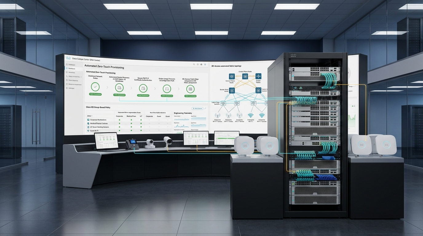Select the Automated Device Discovery step icon
Image resolution: width=423 pixels, height=236 pixels.
(119, 88)
